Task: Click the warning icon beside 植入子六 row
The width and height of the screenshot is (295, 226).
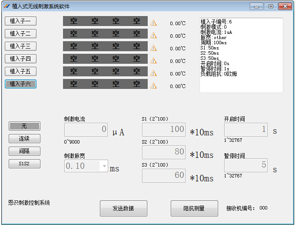Action: 153,86
